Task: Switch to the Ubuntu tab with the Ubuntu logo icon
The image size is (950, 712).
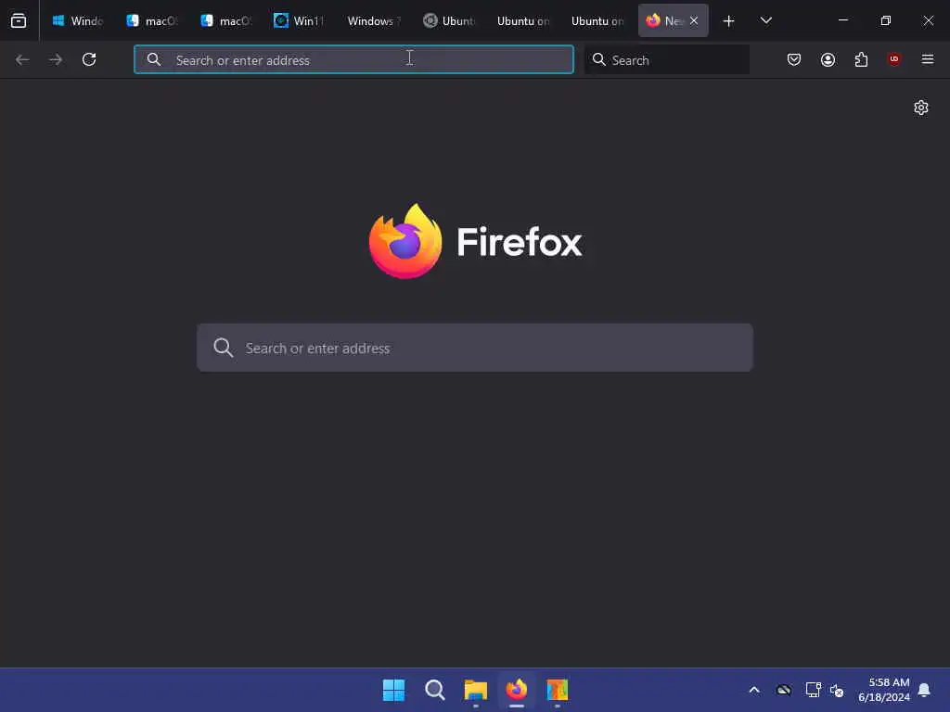Action: click(448, 20)
